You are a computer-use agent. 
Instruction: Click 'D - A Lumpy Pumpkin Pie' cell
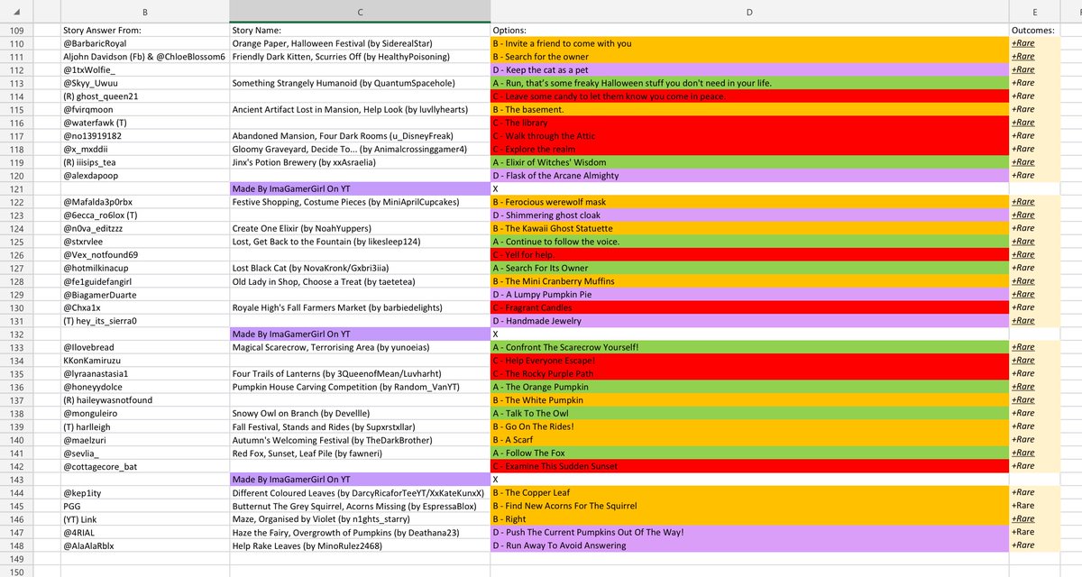749,294
